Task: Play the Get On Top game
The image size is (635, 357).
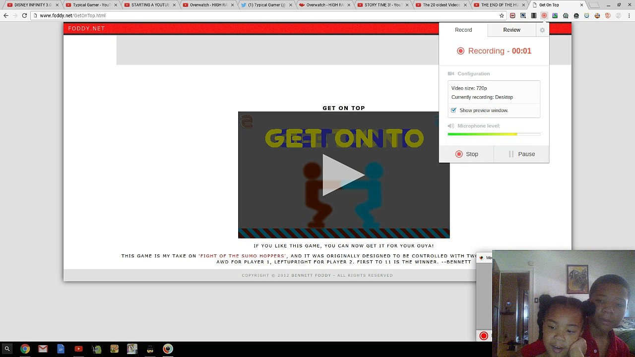Action: [344, 175]
